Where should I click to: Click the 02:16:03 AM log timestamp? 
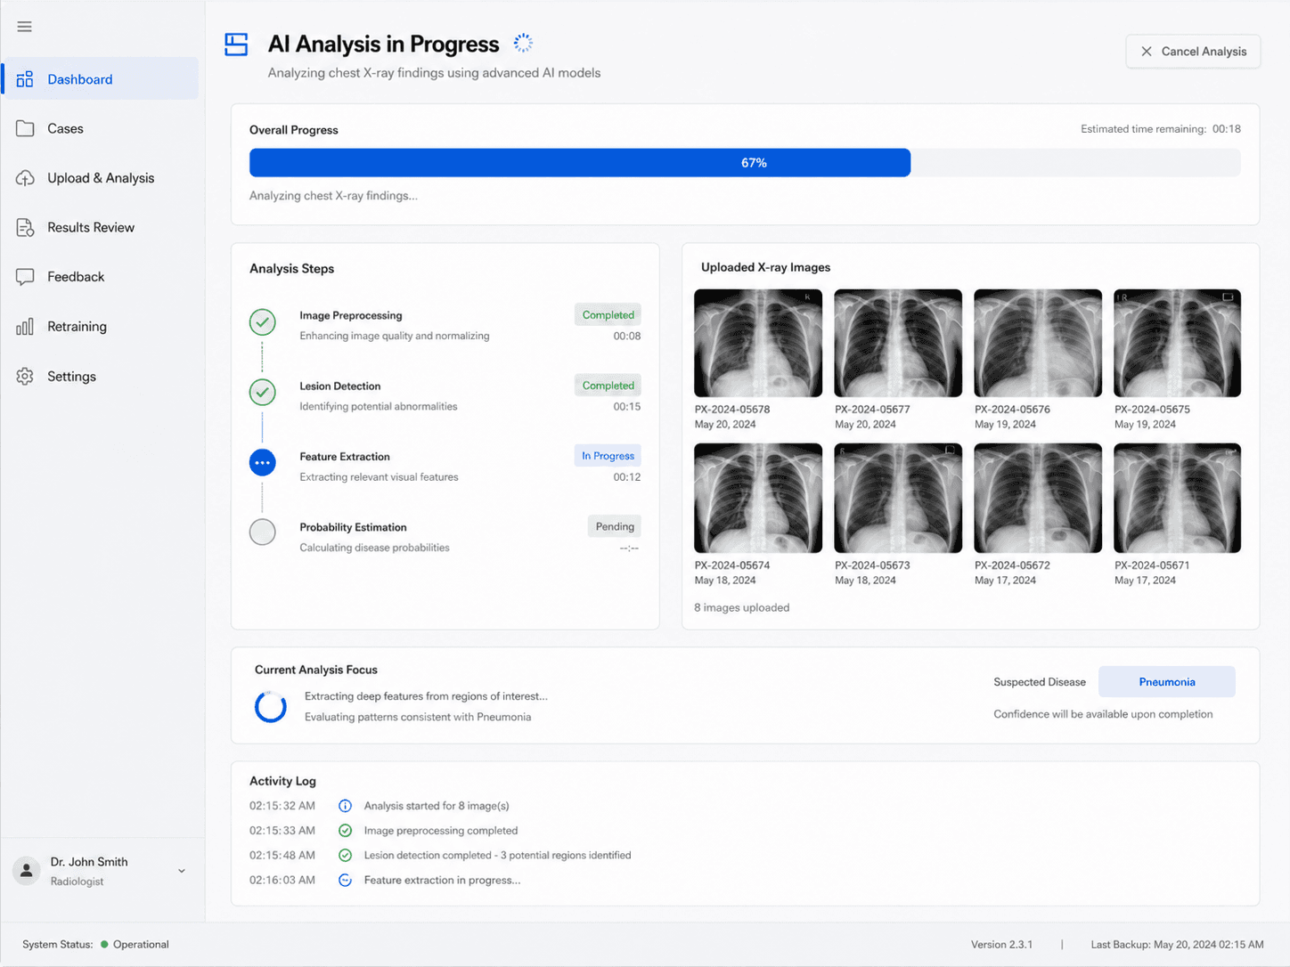click(282, 881)
